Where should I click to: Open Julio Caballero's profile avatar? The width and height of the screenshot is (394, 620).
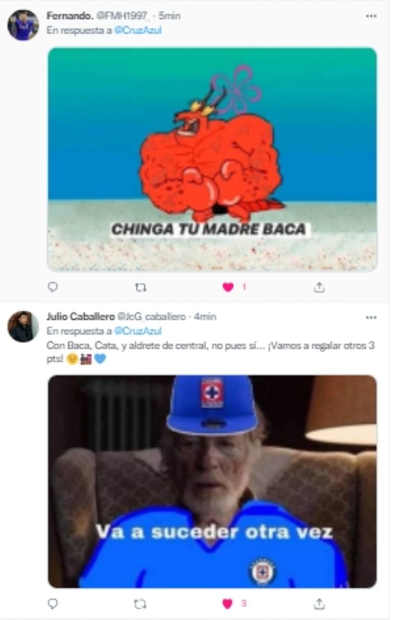[23, 326]
